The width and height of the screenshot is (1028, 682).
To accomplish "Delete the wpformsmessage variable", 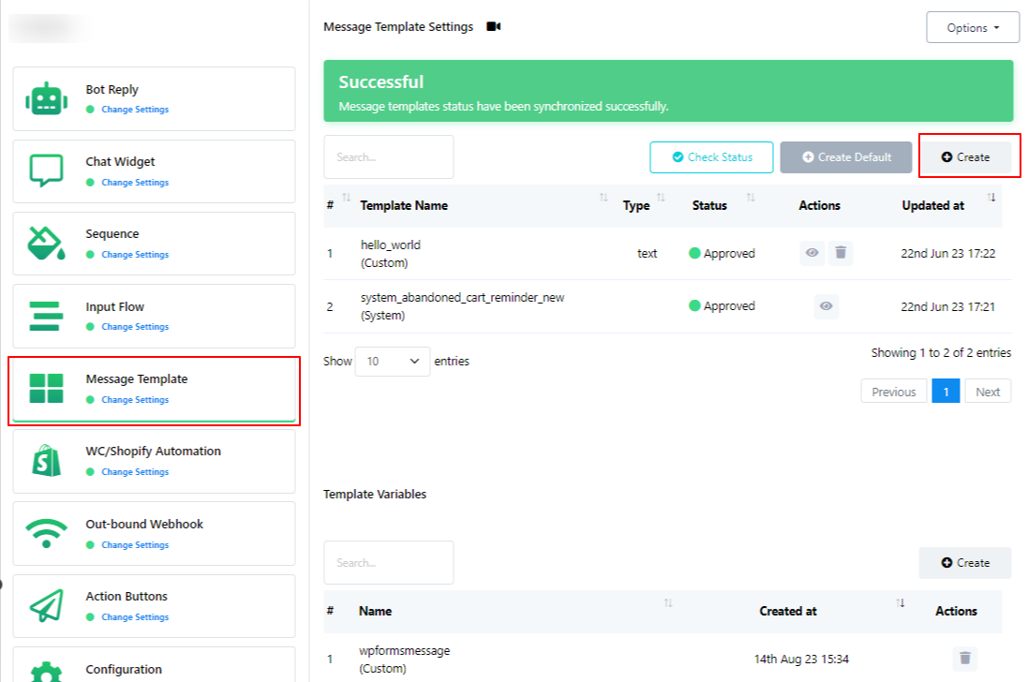I will 964,659.
